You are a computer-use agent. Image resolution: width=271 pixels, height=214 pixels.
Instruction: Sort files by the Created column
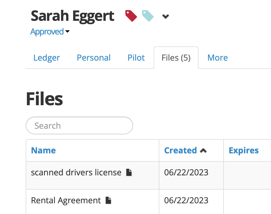pyautogui.click(x=181, y=150)
